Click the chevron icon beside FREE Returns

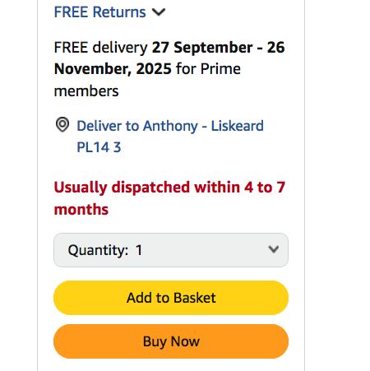pyautogui.click(x=159, y=12)
